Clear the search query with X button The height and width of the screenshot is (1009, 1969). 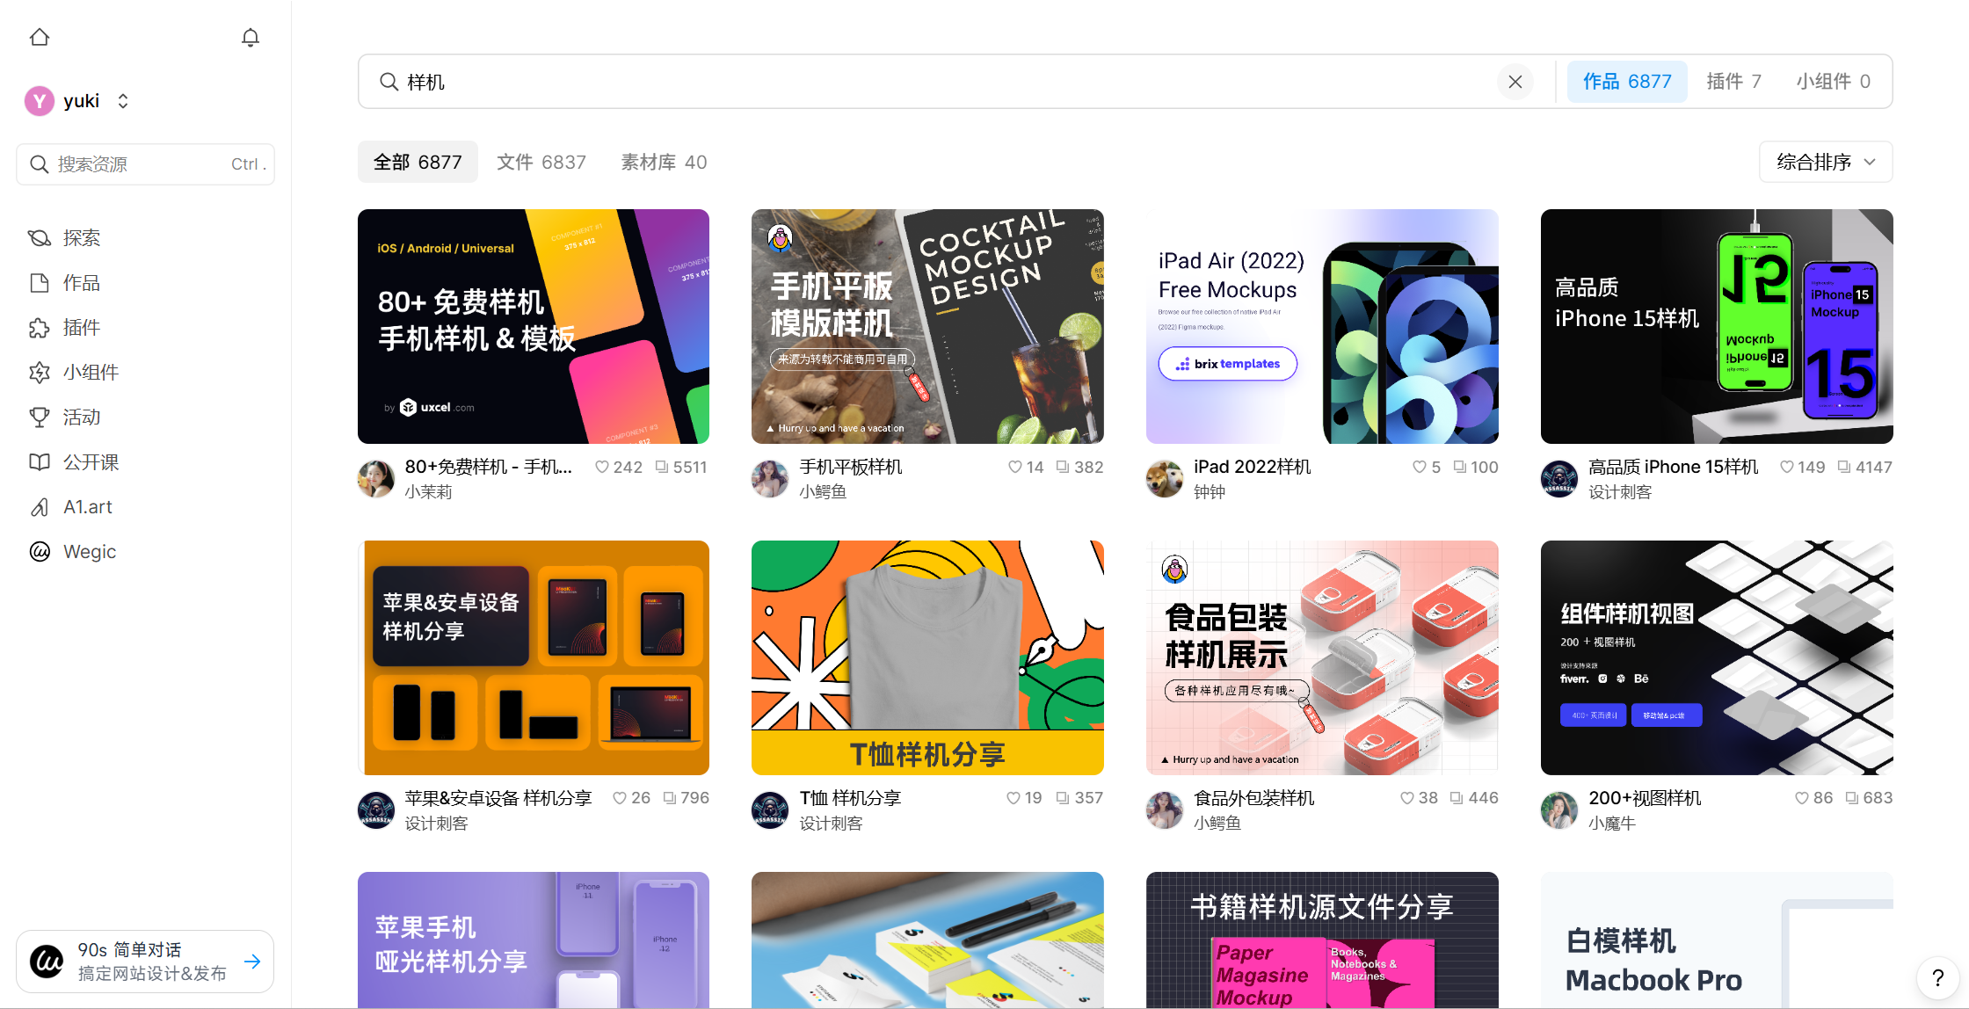pos(1515,82)
